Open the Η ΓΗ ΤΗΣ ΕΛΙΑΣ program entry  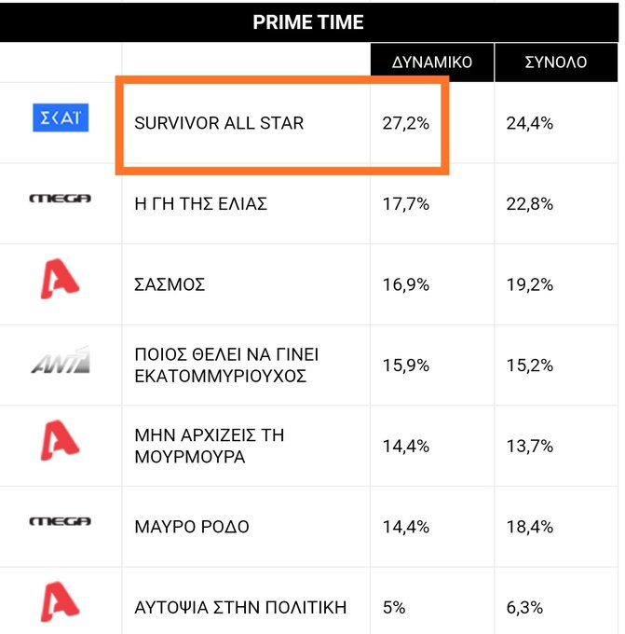[x=201, y=204]
